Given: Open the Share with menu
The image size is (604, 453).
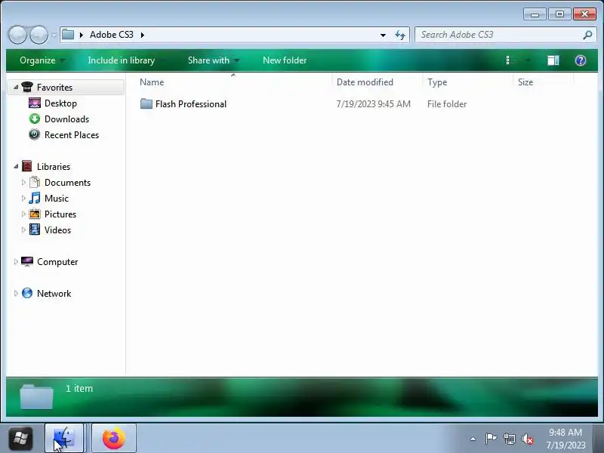Looking at the screenshot, I should pyautogui.click(x=213, y=60).
